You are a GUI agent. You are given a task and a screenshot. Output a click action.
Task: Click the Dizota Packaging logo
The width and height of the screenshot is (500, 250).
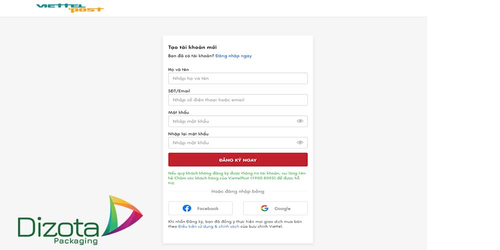click(x=80, y=220)
